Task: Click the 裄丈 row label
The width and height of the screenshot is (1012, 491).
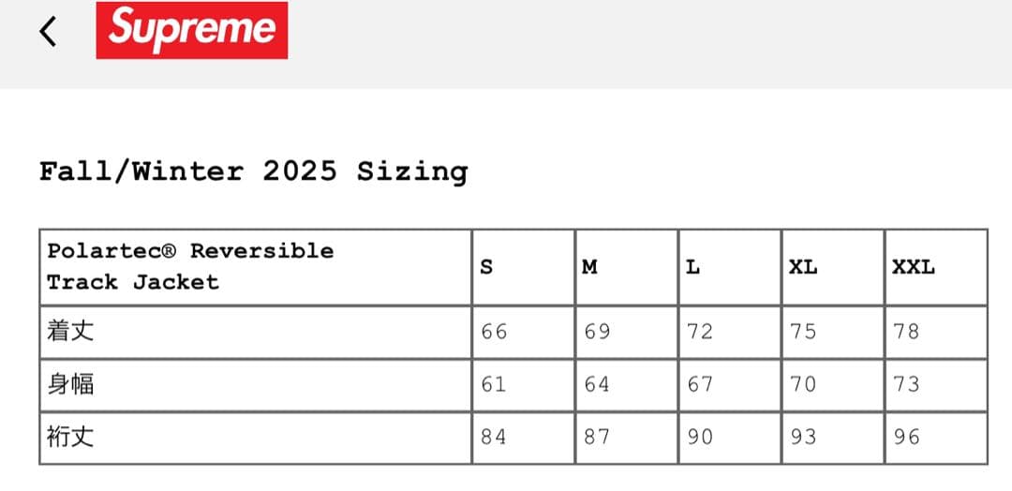Action: click(70, 437)
